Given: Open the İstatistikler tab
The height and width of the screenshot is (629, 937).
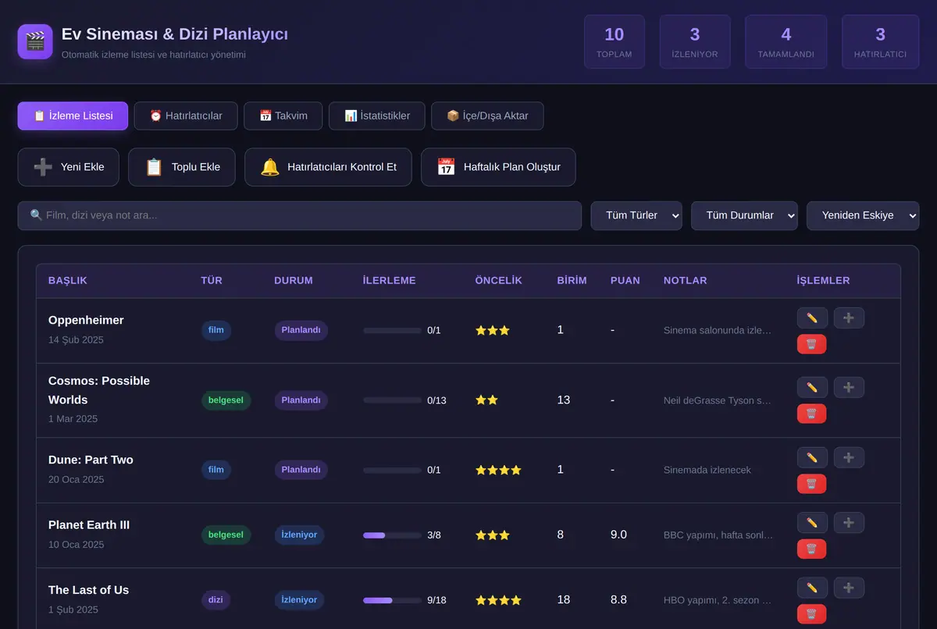Looking at the screenshot, I should click(377, 115).
